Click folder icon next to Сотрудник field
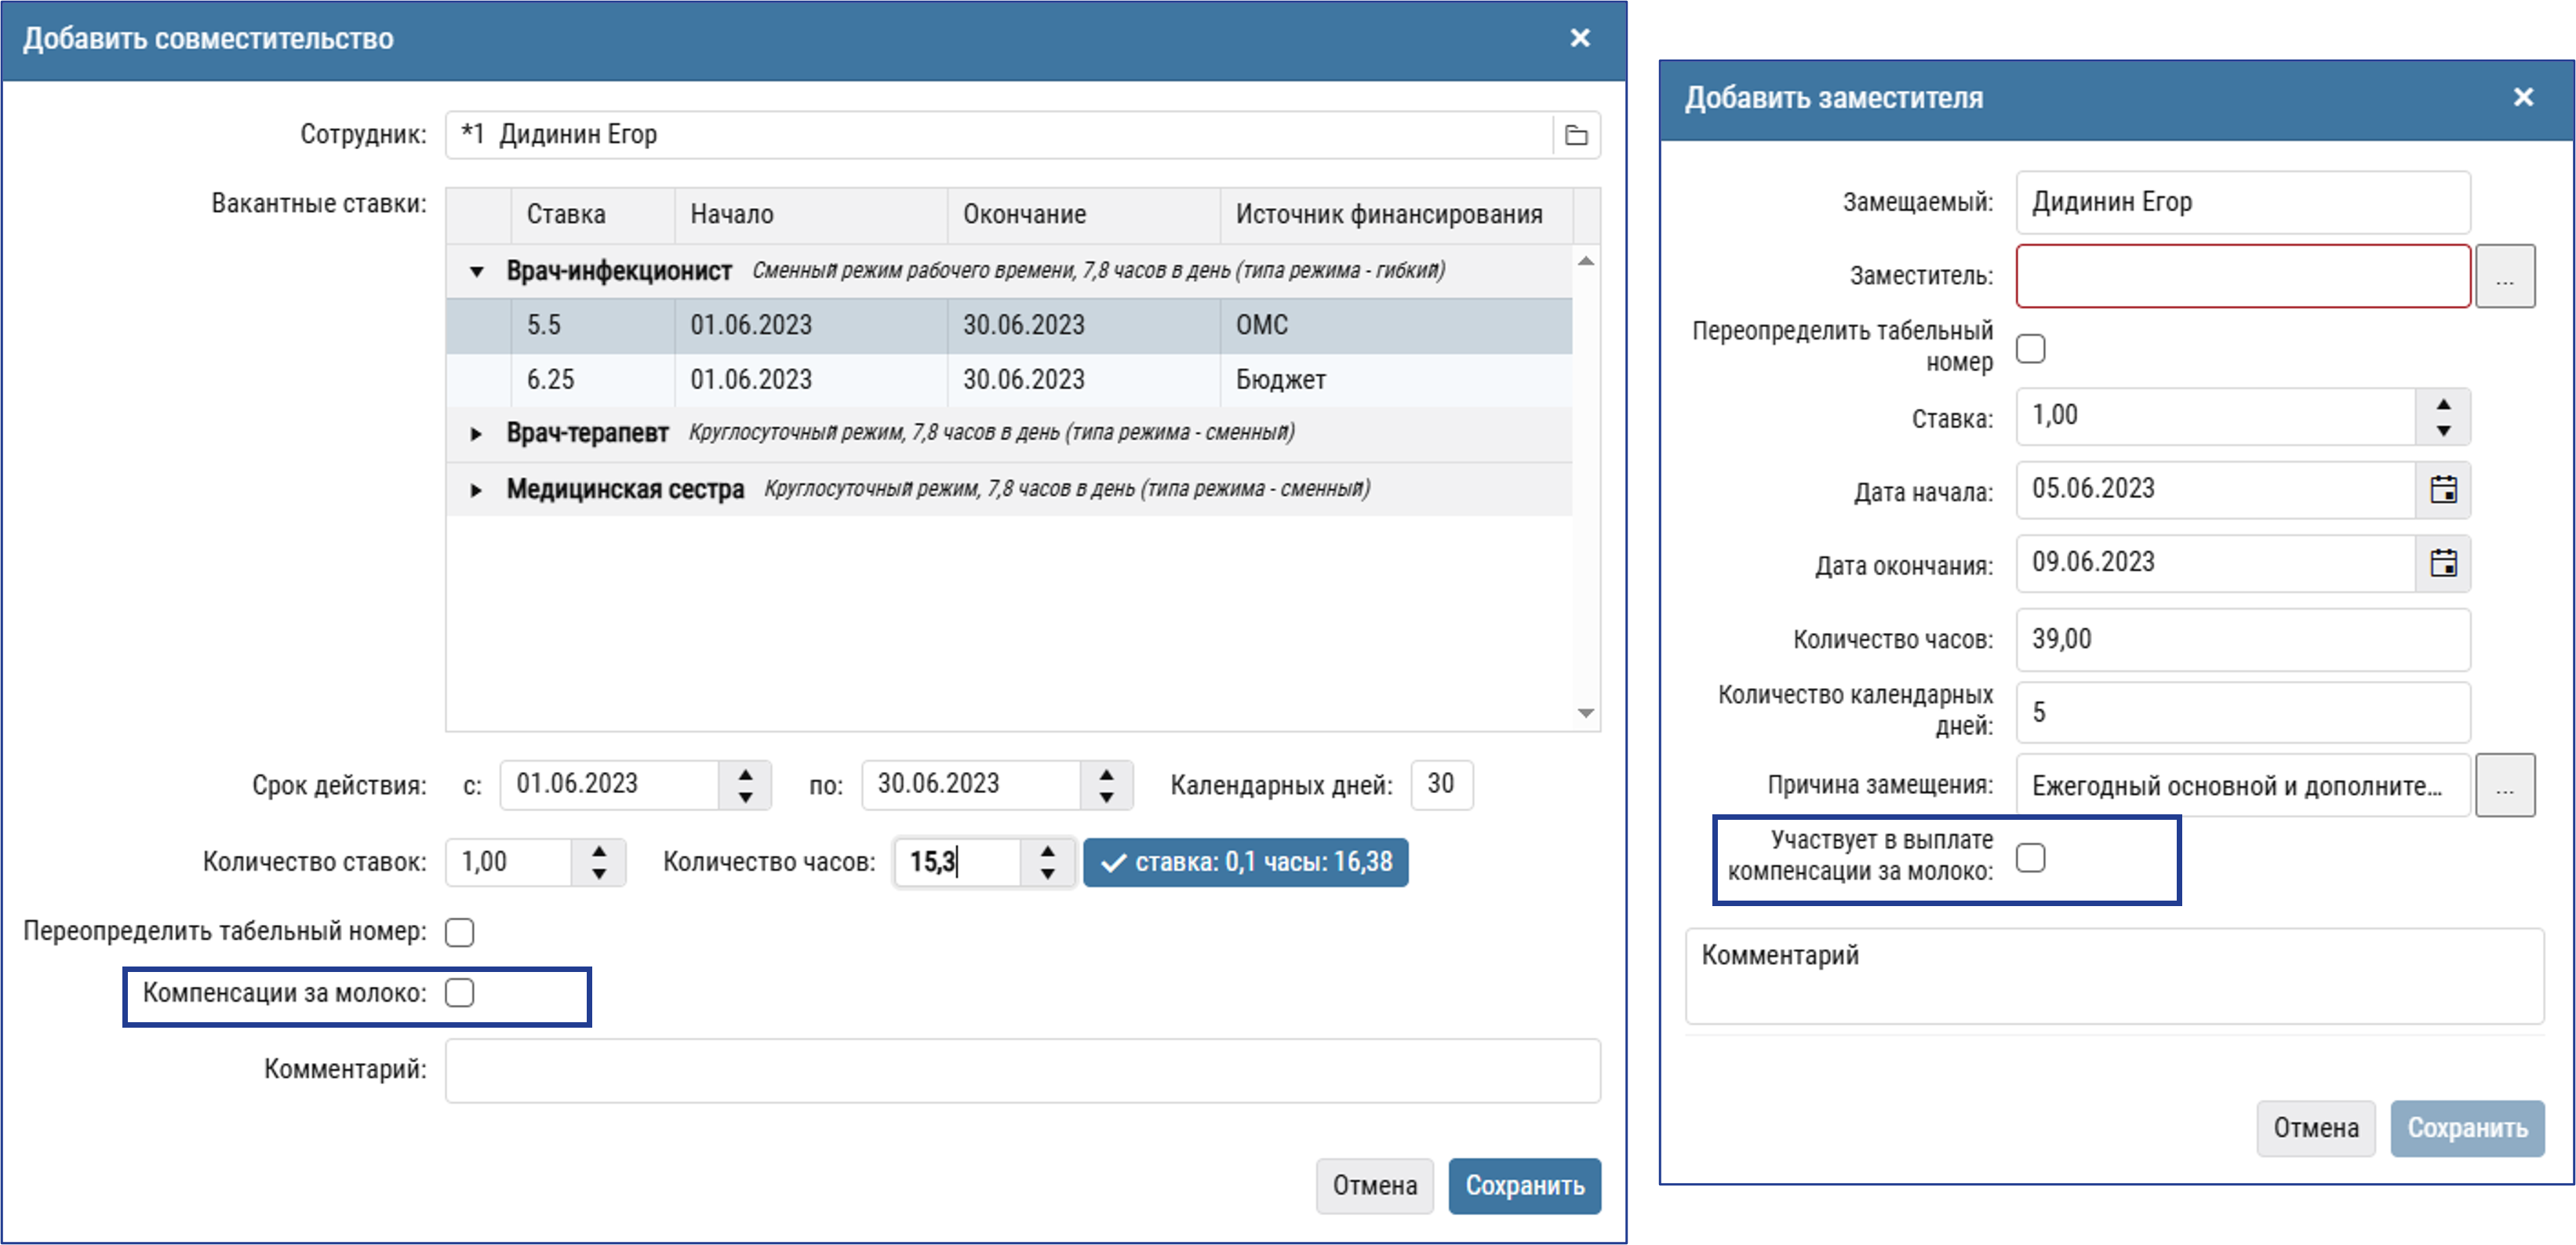 coord(1576,135)
